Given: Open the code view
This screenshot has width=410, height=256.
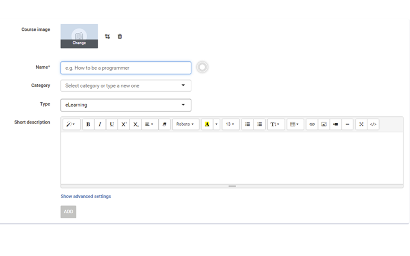Looking at the screenshot, I should (373, 125).
